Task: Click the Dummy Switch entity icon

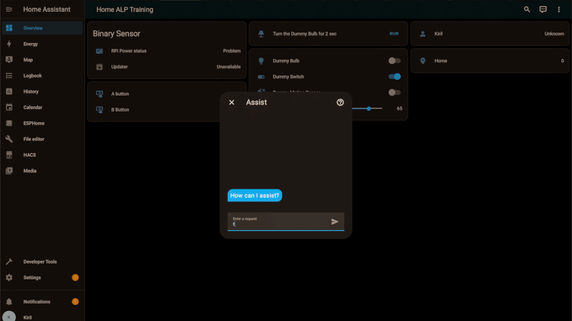Action: click(x=261, y=76)
